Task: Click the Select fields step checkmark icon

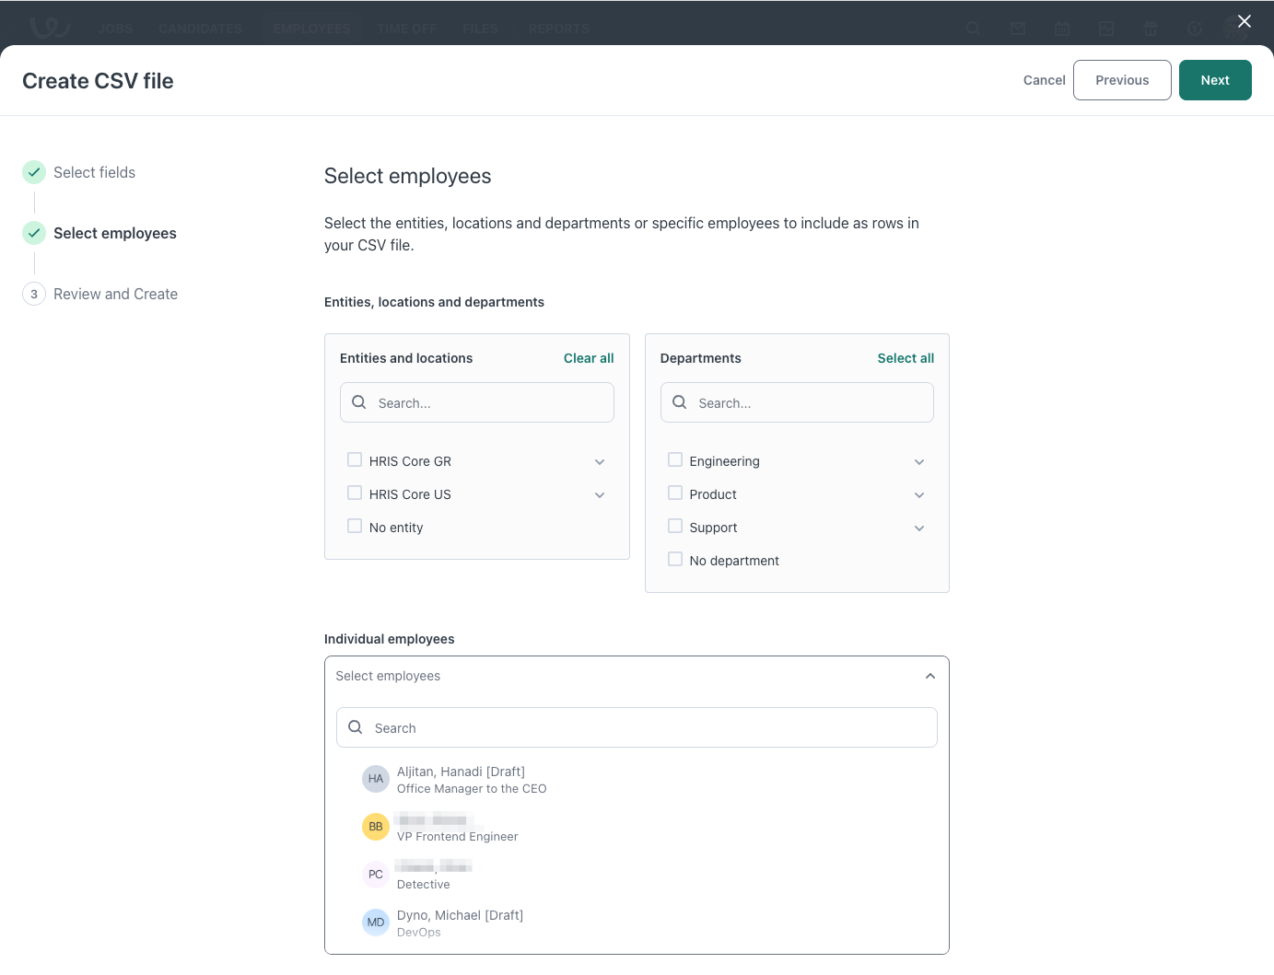Action: 34,172
